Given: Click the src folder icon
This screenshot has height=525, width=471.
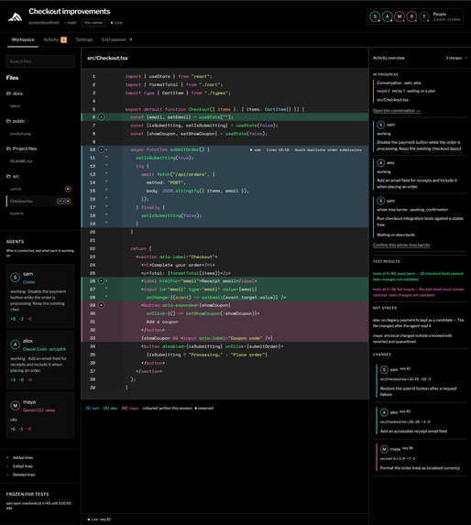Looking at the screenshot, I should (x=8, y=176).
